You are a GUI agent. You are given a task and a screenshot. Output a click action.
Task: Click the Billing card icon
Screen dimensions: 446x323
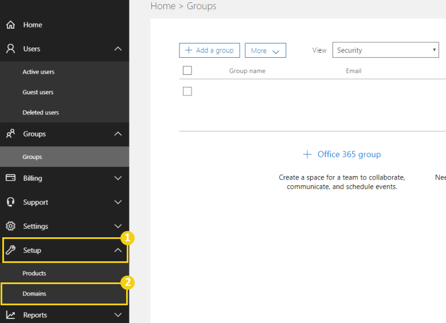tap(10, 178)
